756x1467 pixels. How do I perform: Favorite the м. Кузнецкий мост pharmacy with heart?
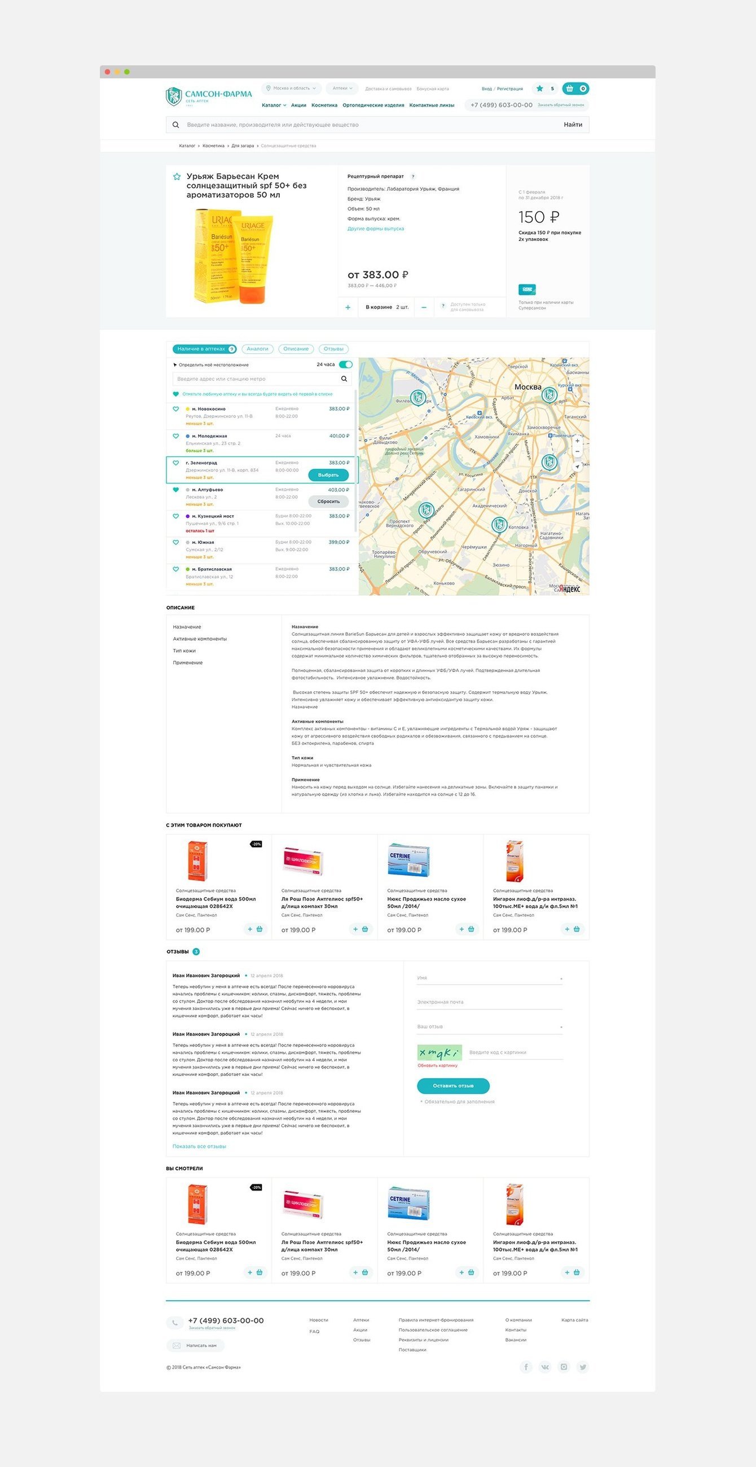click(x=176, y=515)
